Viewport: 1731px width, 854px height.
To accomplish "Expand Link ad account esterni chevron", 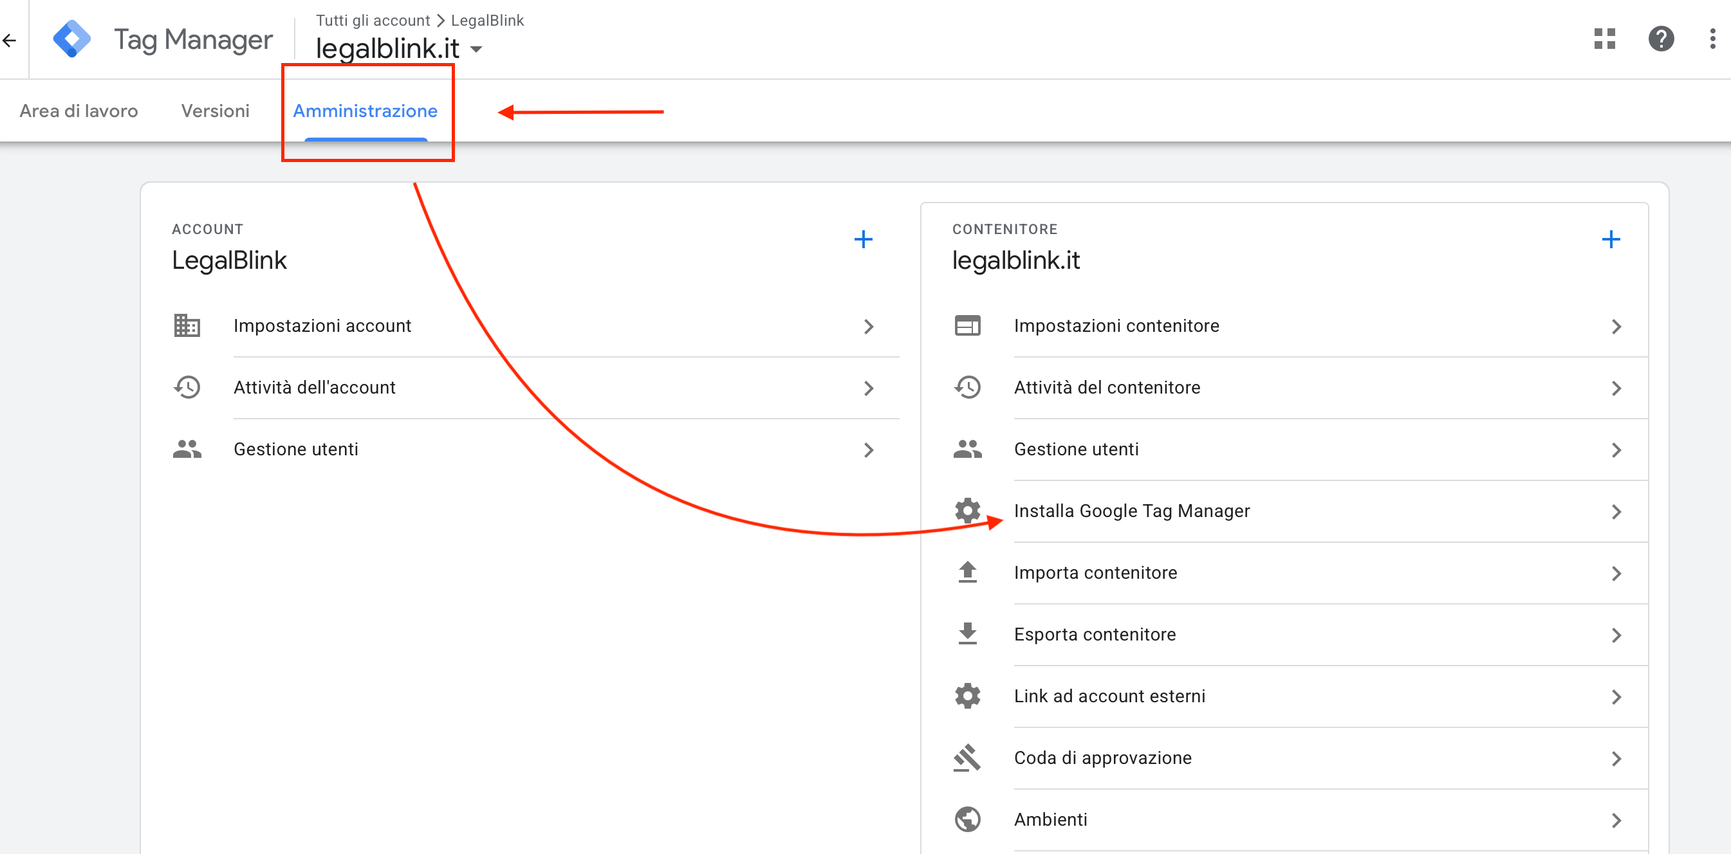I will click(x=1616, y=698).
